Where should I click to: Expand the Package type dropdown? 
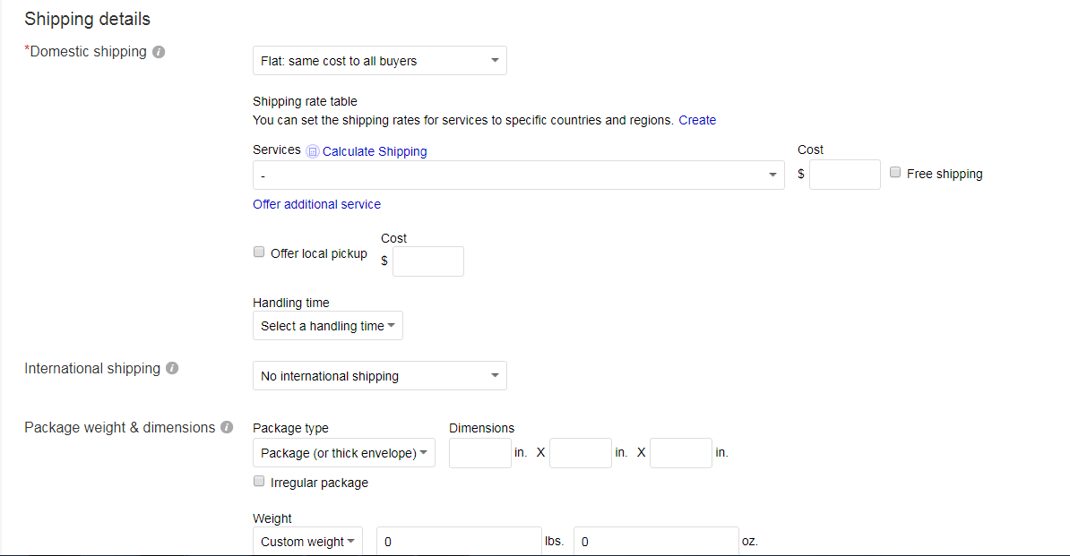pyautogui.click(x=343, y=453)
